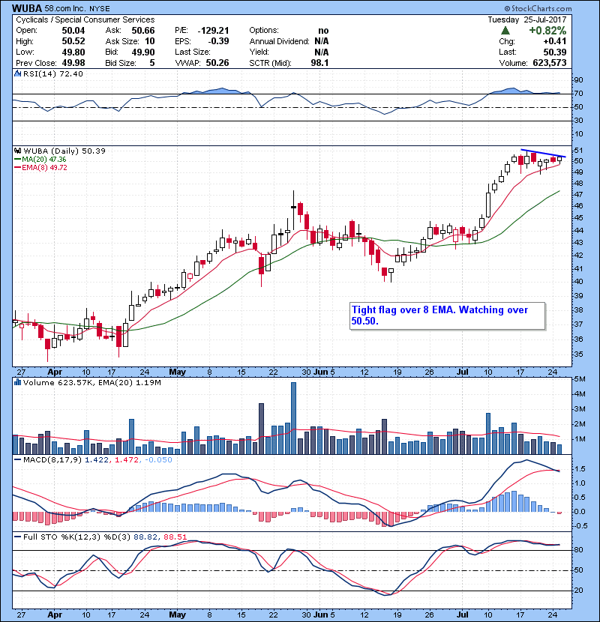
Task: Click the VWAP value 50.26
Action: tap(217, 63)
